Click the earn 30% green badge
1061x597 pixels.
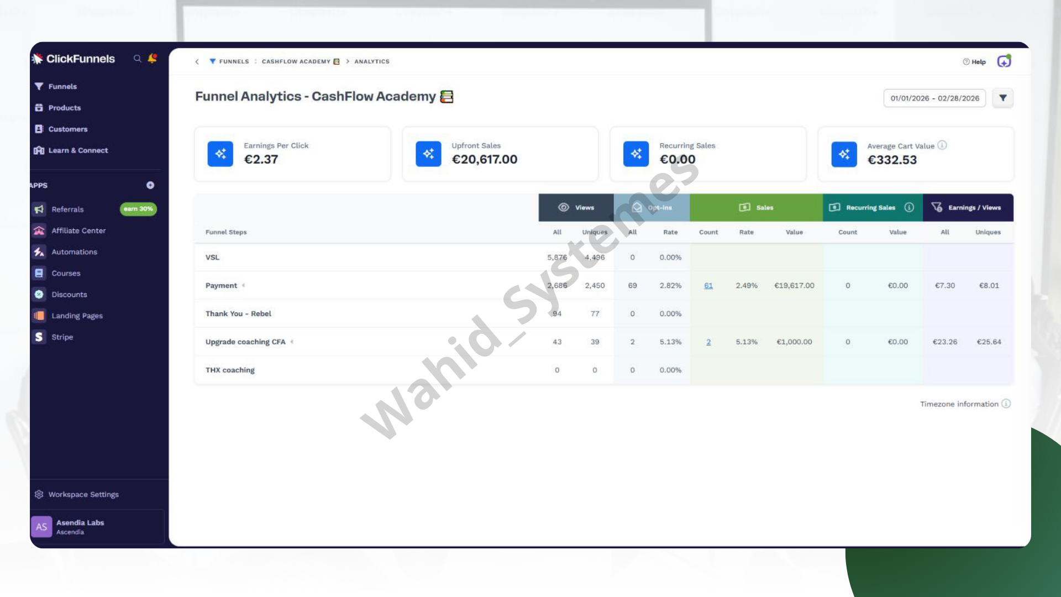pyautogui.click(x=138, y=209)
